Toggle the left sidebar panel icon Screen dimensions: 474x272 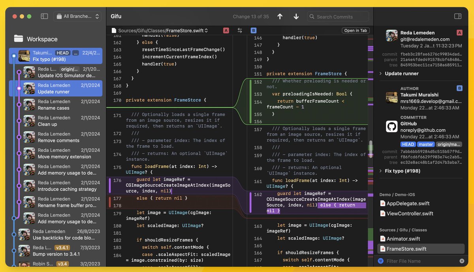click(44, 16)
